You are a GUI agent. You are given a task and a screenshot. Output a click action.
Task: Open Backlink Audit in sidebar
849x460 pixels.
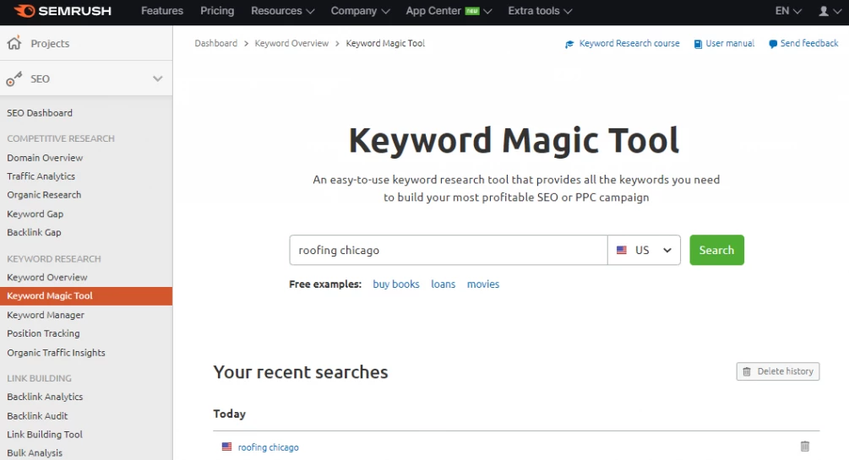click(37, 416)
